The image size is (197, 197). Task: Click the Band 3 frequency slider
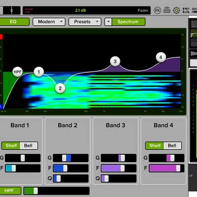[119, 168]
